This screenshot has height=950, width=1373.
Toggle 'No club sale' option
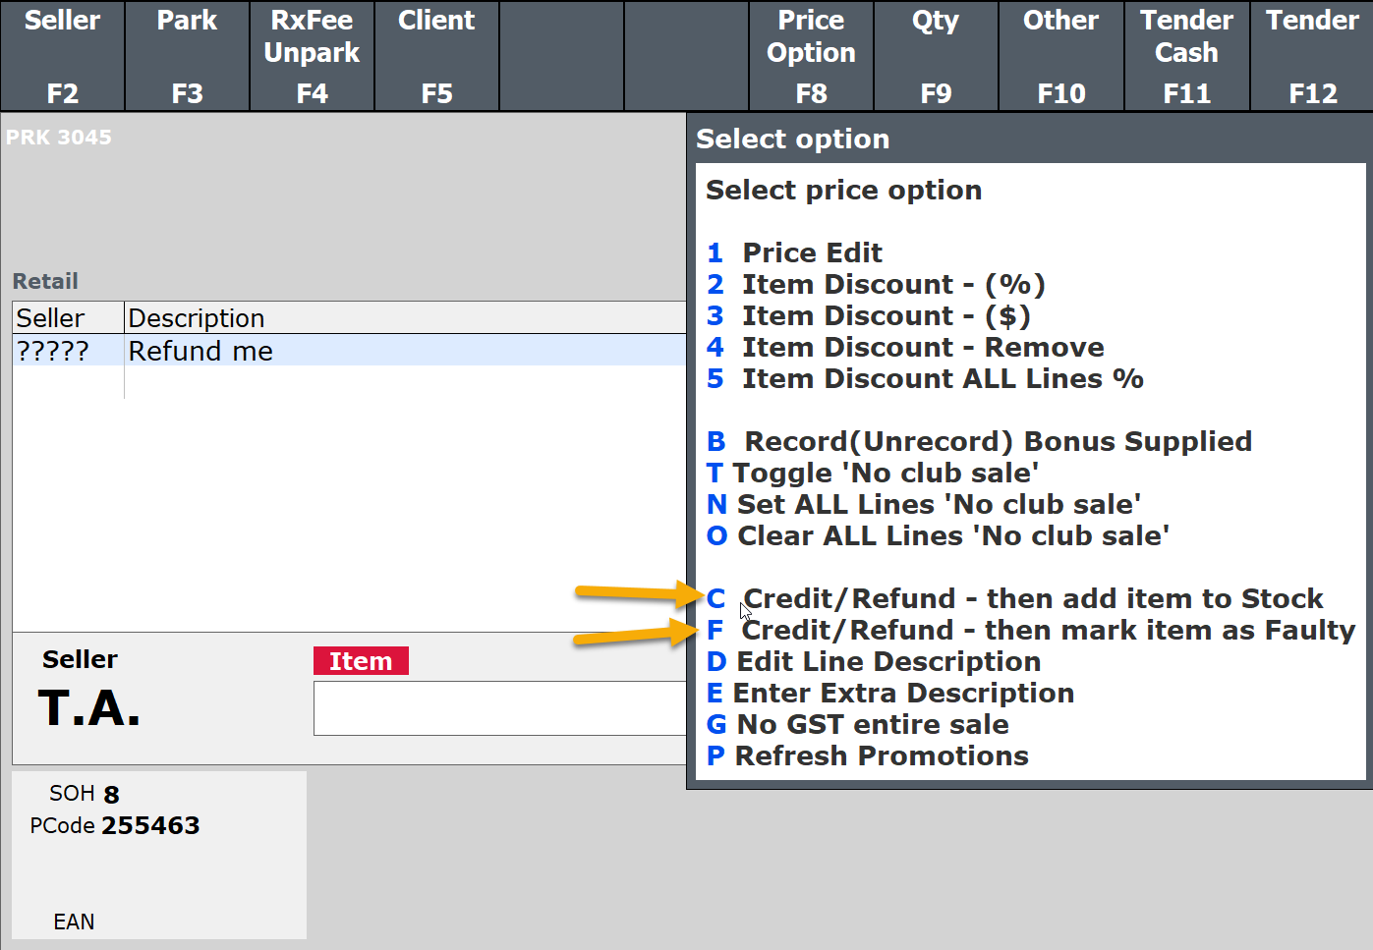885,474
